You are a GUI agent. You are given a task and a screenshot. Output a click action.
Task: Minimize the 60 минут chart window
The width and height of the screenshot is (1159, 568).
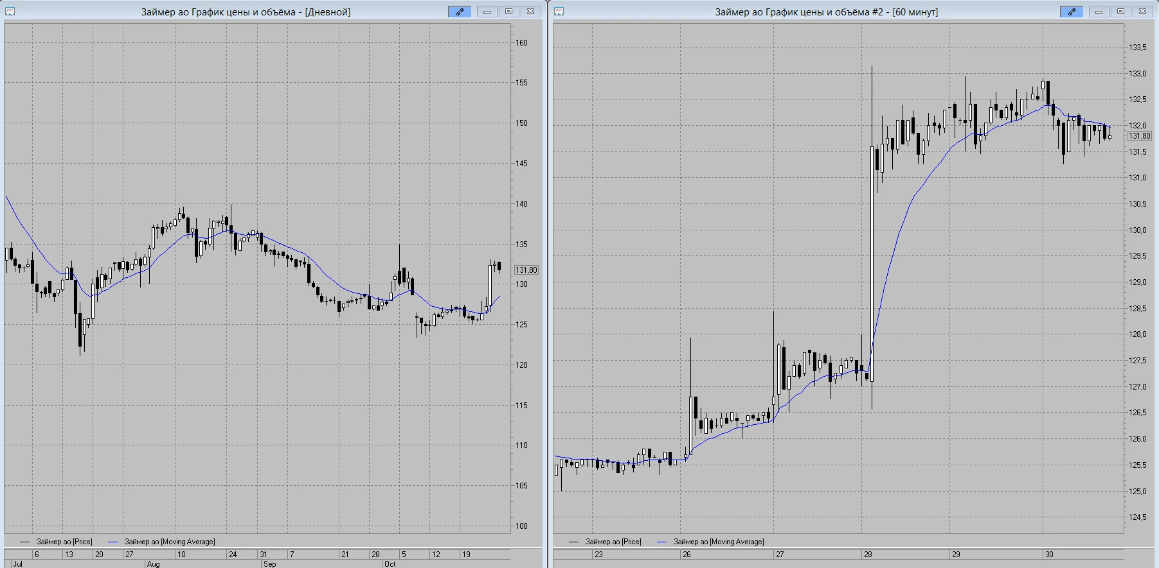(x=1099, y=12)
